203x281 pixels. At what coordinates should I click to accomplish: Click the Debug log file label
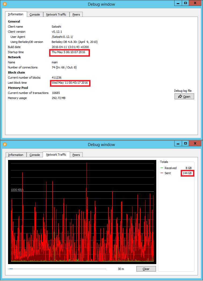tap(183, 91)
